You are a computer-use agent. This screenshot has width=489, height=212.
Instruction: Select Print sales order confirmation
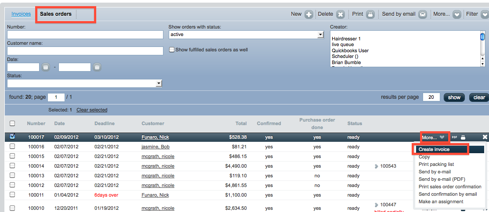(450, 187)
